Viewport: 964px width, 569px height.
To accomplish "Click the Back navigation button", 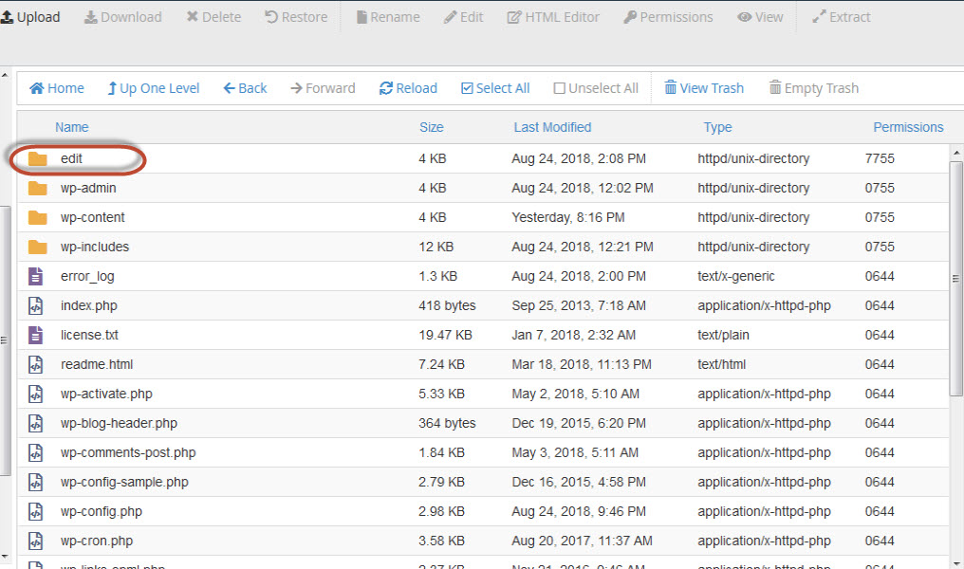I will click(245, 88).
